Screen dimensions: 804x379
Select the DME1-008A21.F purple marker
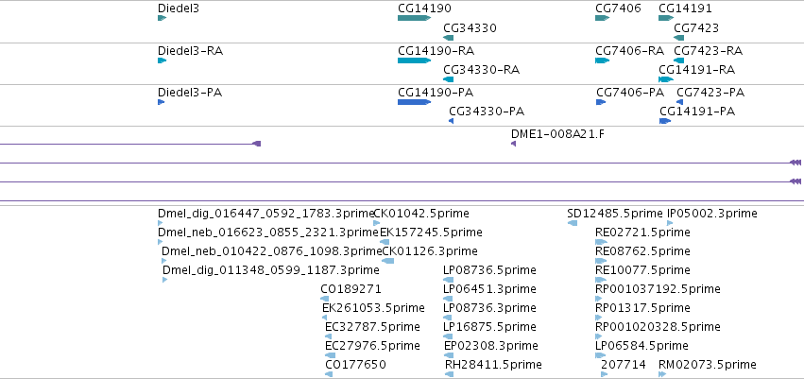tap(513, 144)
